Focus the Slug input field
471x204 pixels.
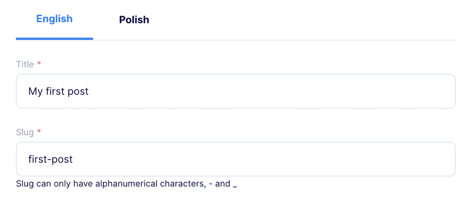236,159
